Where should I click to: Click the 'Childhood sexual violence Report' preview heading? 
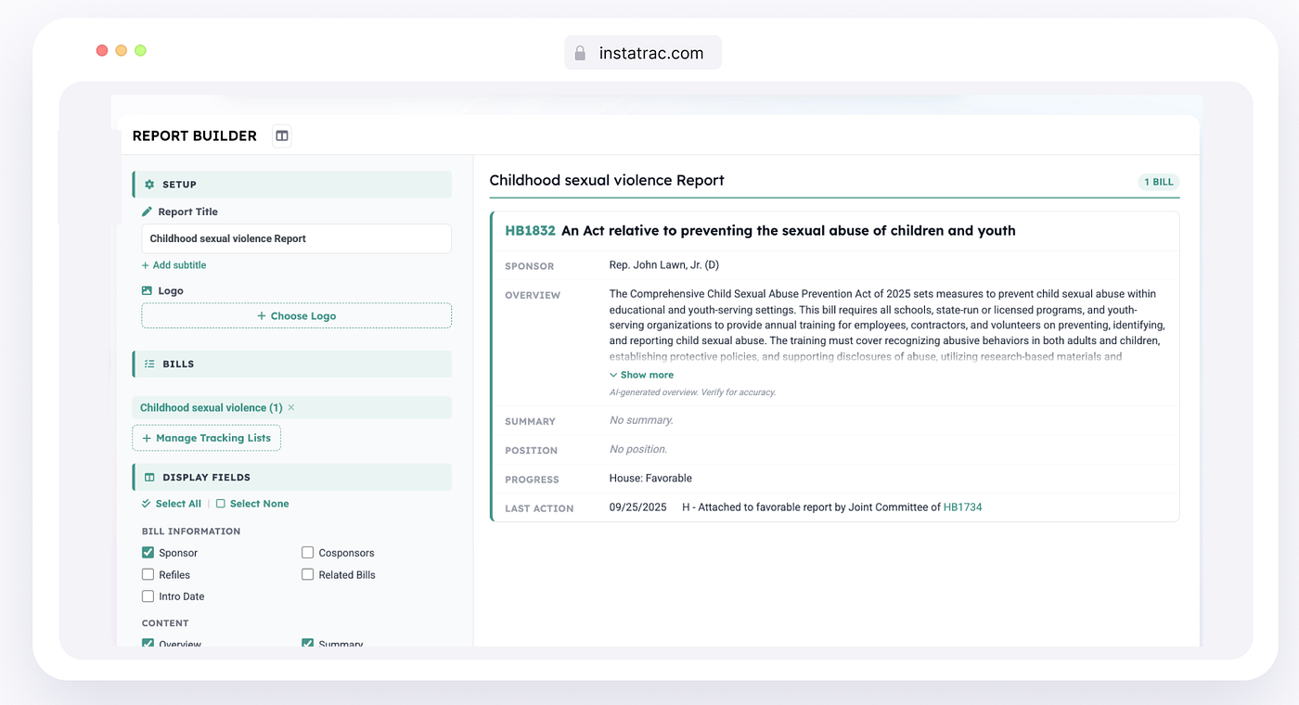pyautogui.click(x=607, y=180)
